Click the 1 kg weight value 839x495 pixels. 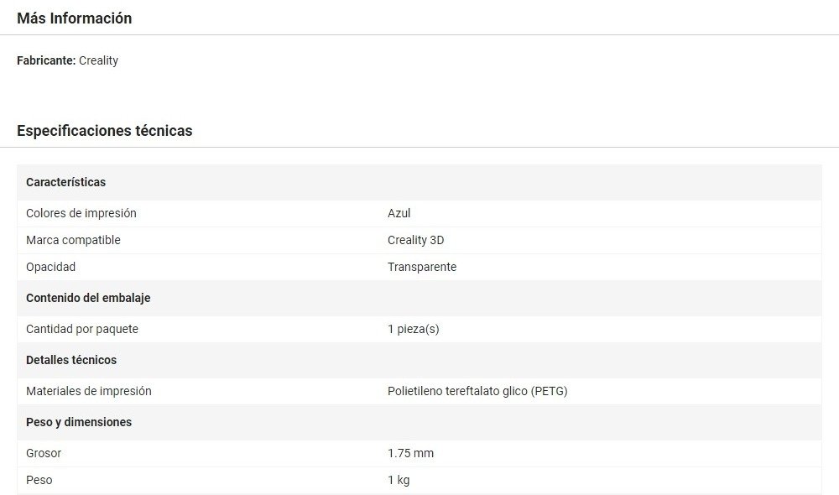click(x=399, y=480)
